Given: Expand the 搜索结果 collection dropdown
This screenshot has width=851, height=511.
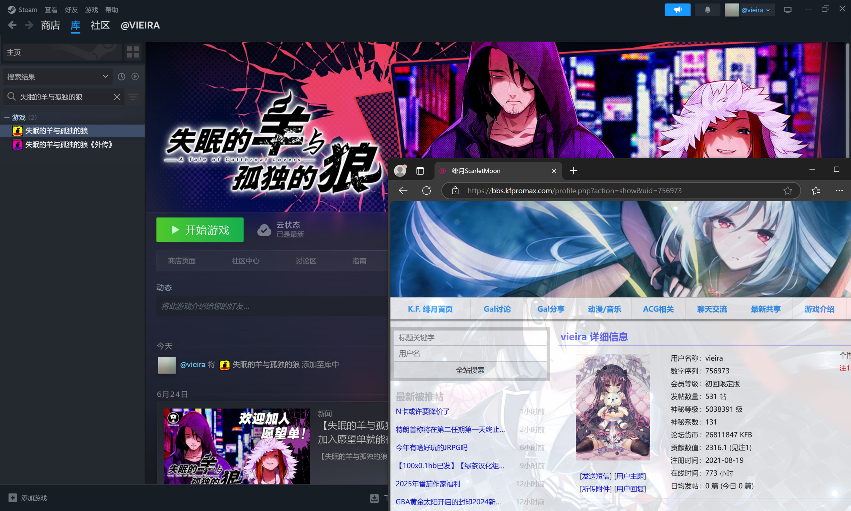Looking at the screenshot, I should [x=105, y=77].
